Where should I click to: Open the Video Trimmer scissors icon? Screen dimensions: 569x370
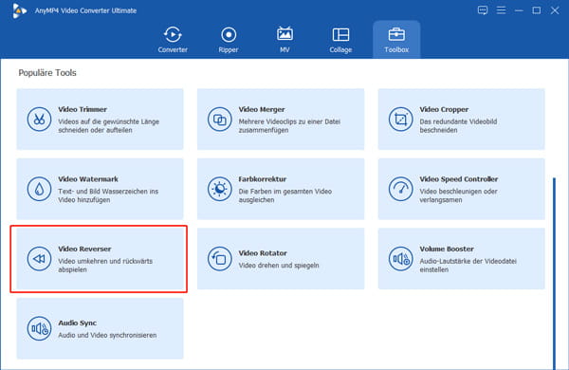[x=39, y=120]
